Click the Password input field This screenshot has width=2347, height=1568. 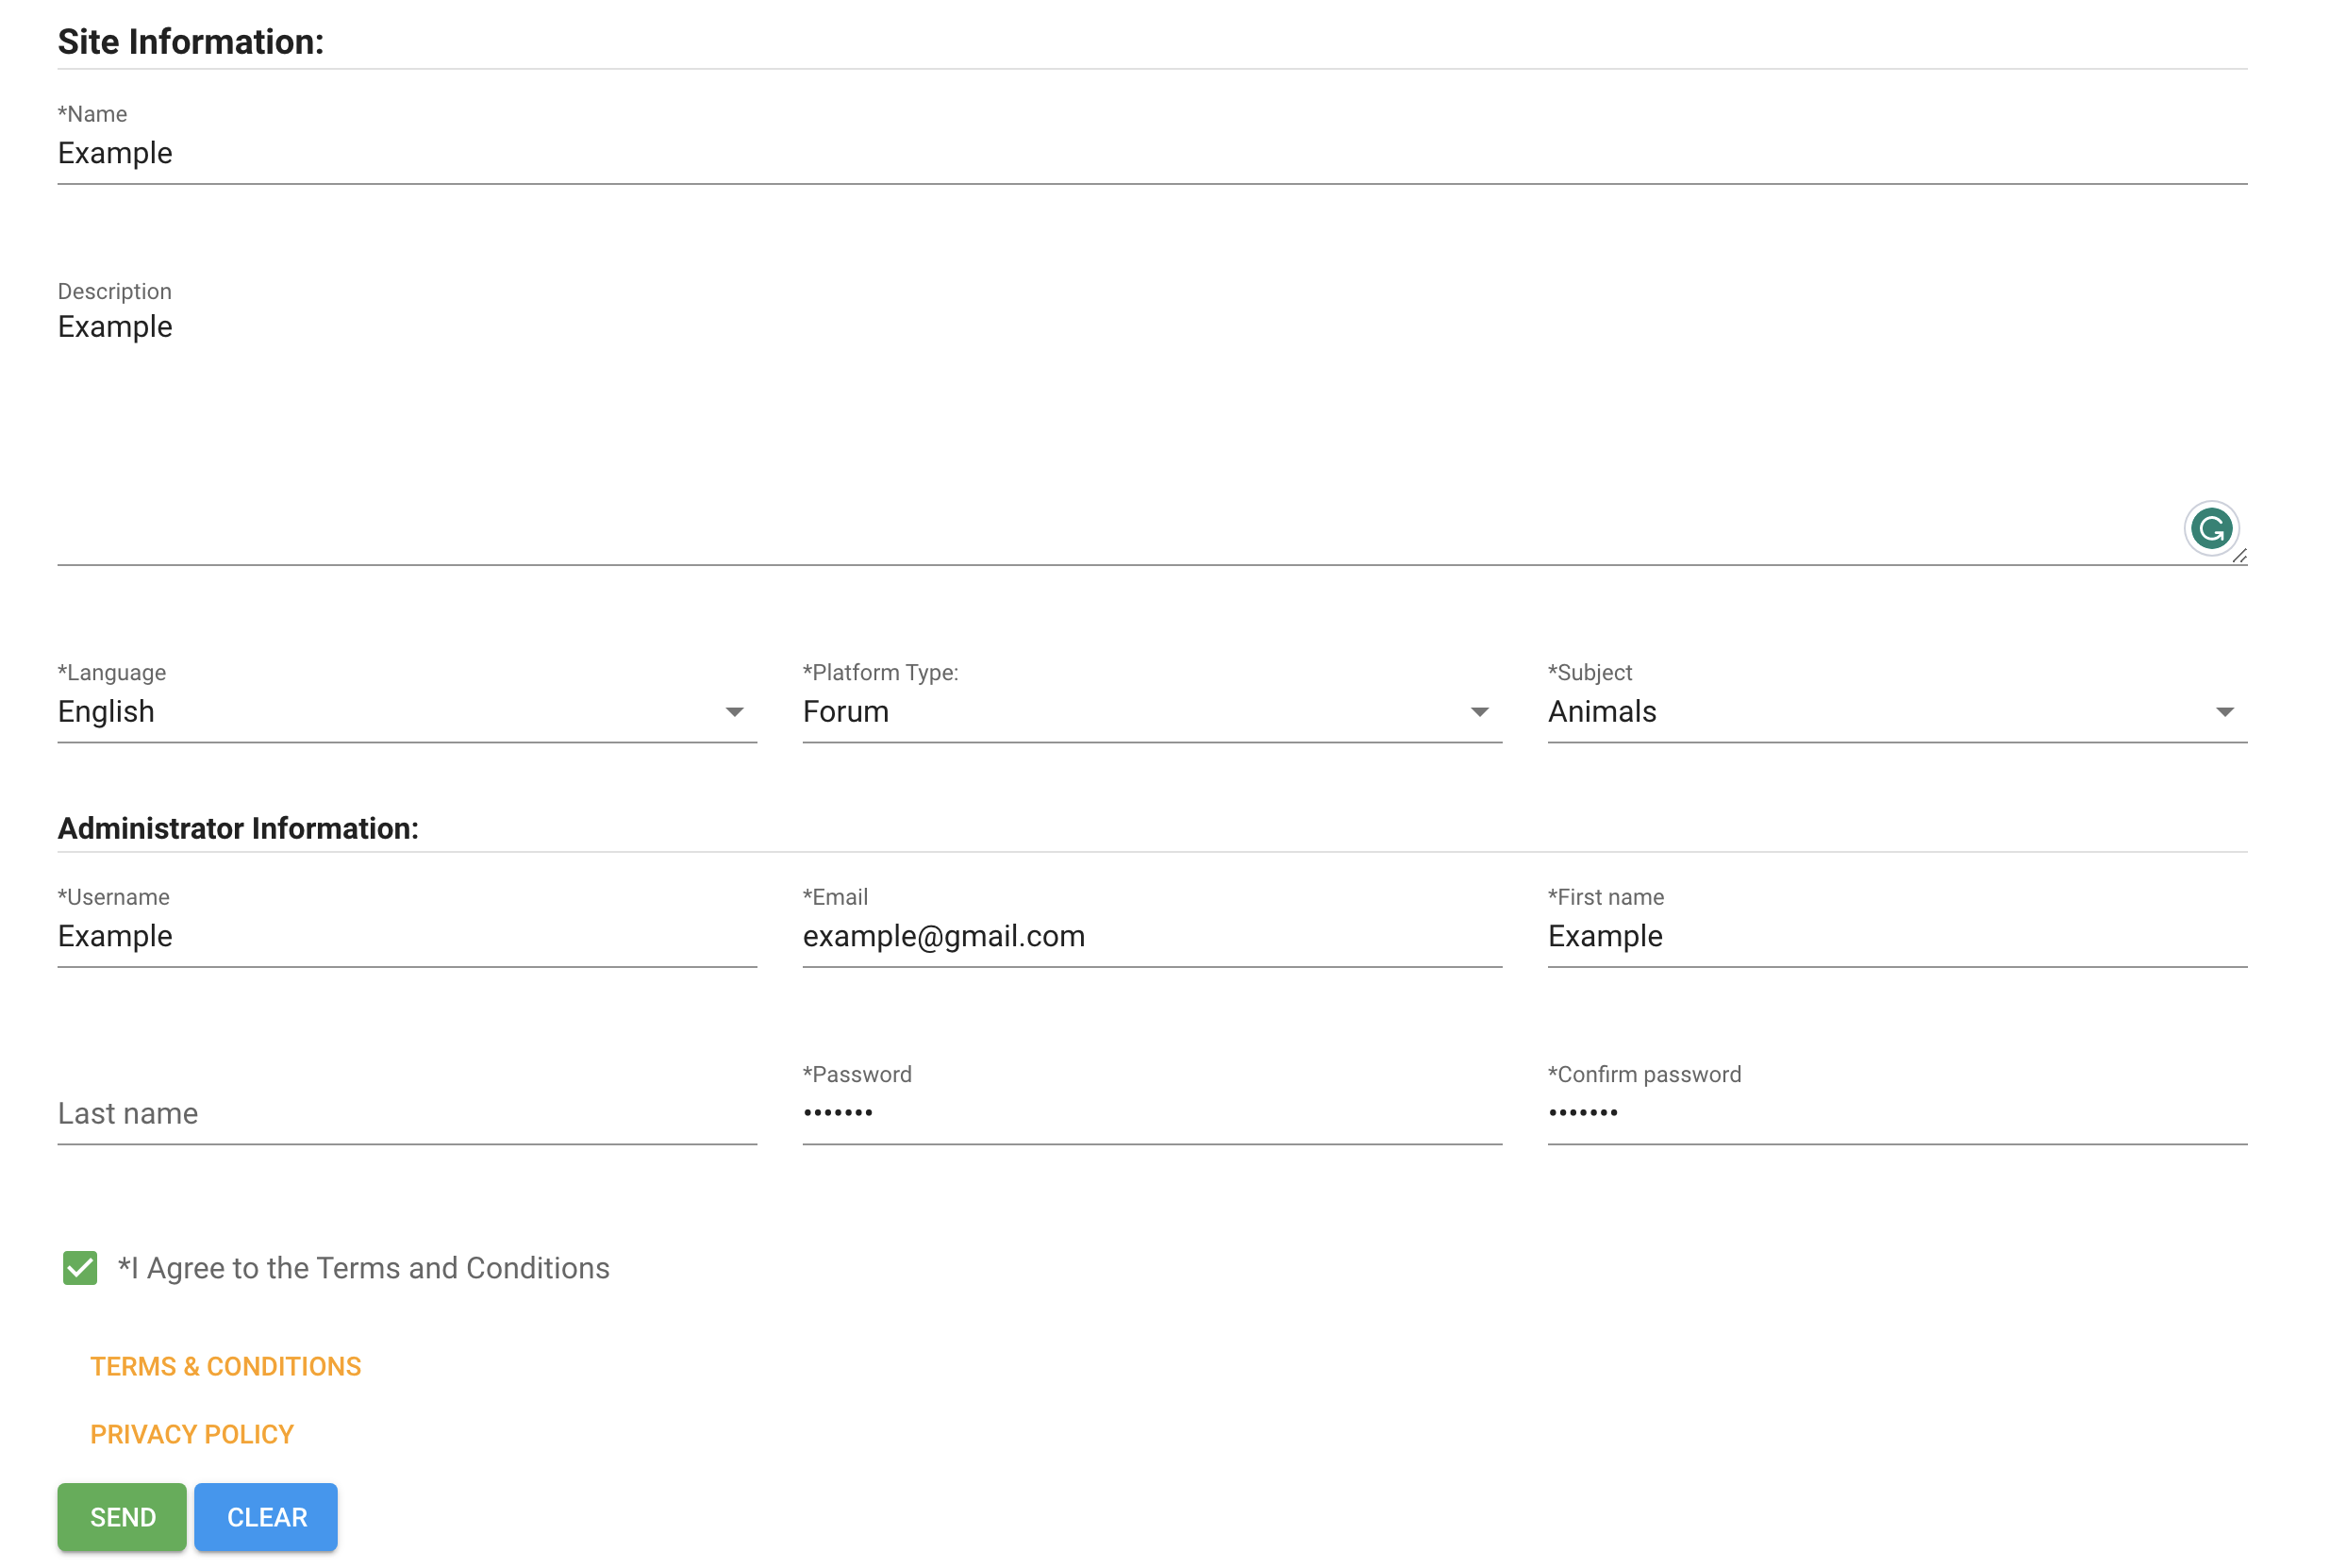pyautogui.click(x=1153, y=1113)
